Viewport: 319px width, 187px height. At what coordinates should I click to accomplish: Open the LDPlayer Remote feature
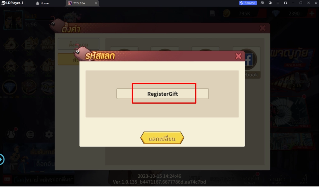coord(248,3)
